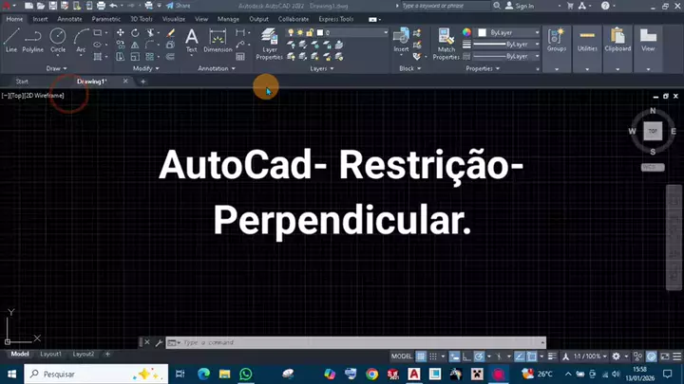The height and width of the screenshot is (384, 684).
Task: Expand the Modify panel options
Action: [x=145, y=68]
